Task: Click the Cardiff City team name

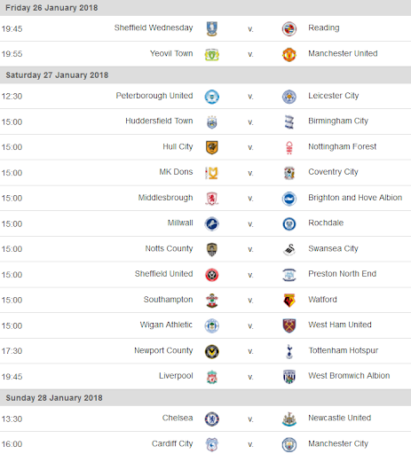Action: (x=172, y=443)
